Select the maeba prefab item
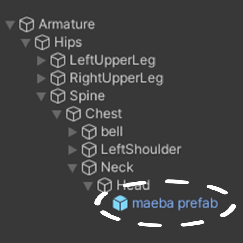Image resolution: width=243 pixels, height=243 pixels. [175, 203]
